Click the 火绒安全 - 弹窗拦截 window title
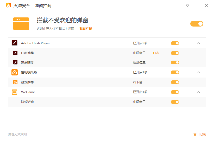The height and width of the screenshot is (141, 214). (32, 5)
